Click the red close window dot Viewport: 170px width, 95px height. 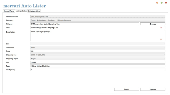point(166,3)
